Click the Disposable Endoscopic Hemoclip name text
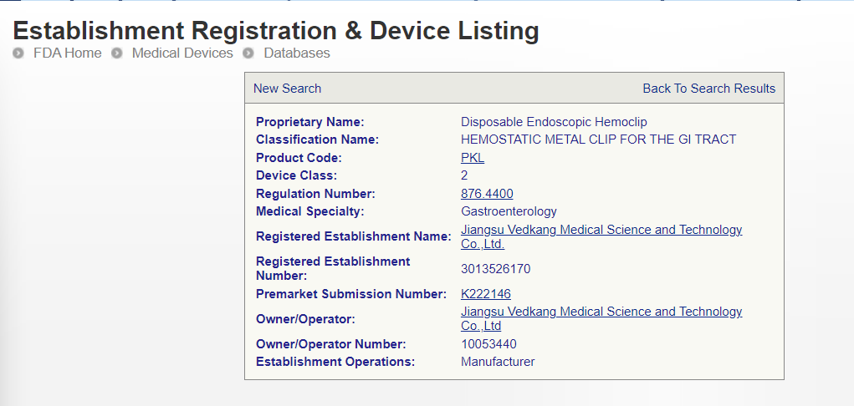 click(x=554, y=122)
